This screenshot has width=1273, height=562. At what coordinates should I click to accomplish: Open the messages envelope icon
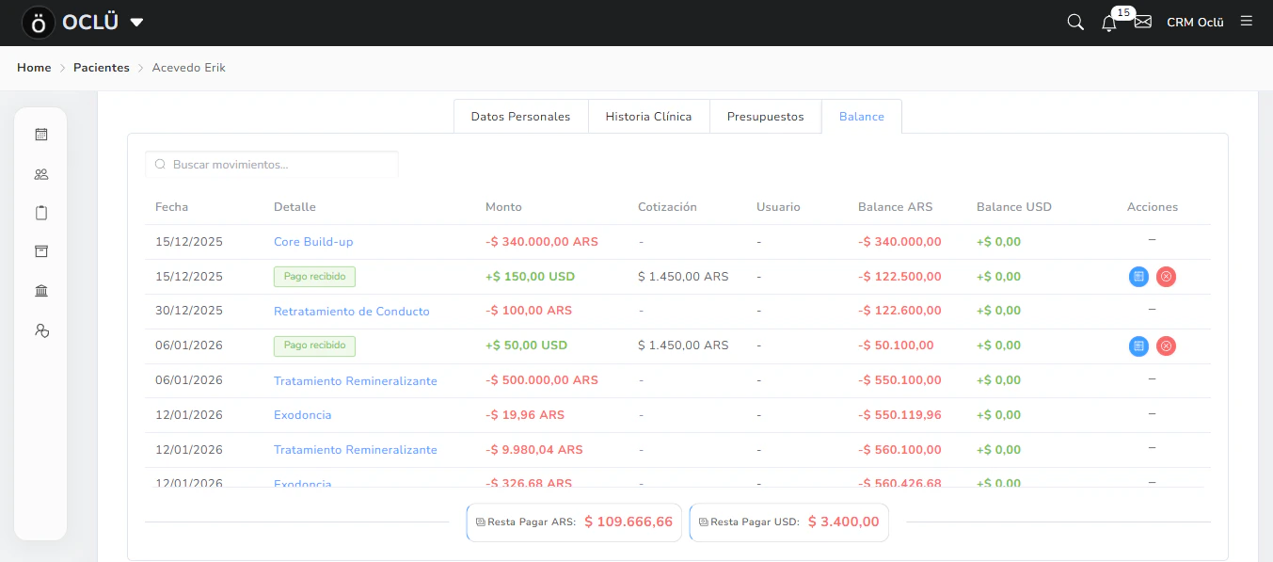pyautogui.click(x=1143, y=22)
